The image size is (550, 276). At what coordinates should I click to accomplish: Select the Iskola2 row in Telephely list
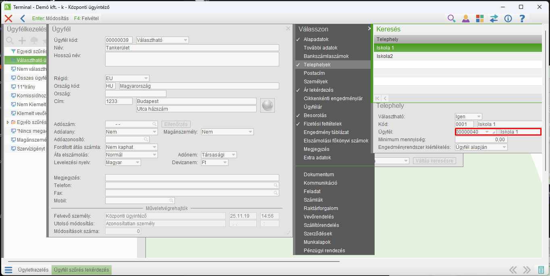(x=457, y=56)
